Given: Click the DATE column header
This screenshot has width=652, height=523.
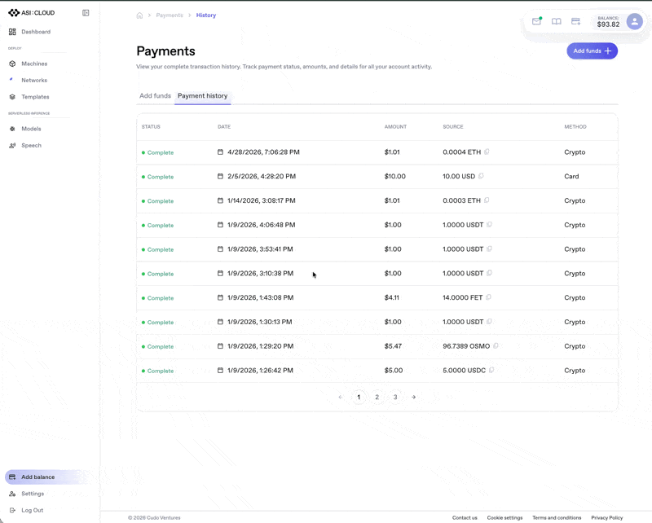Looking at the screenshot, I should [224, 127].
